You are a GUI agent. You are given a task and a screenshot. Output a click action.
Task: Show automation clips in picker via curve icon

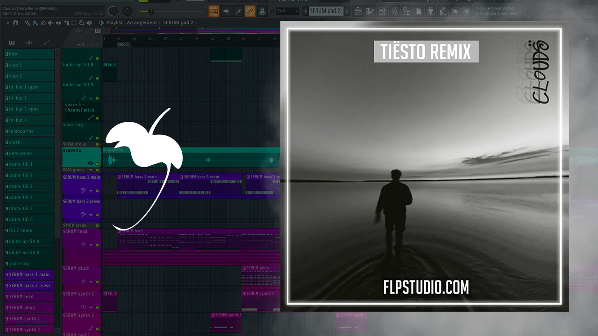pyautogui.click(x=47, y=43)
